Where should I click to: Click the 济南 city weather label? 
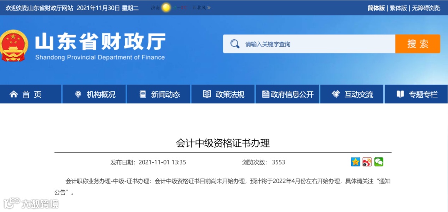[156, 8]
